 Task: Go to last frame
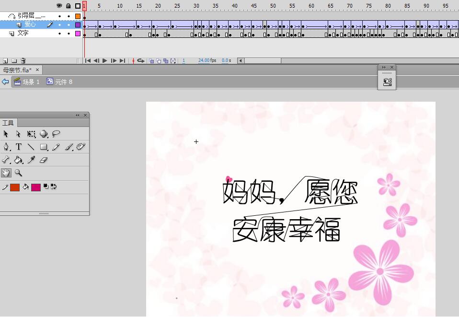[122, 60]
